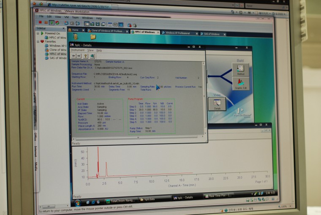The image size is (321, 215).
Task: Click the back arrow in hplc Details toolbar
Action: [x=73, y=56]
